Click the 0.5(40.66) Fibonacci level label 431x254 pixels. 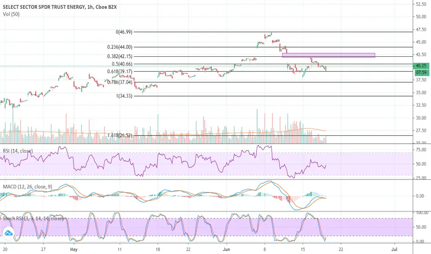122,64
